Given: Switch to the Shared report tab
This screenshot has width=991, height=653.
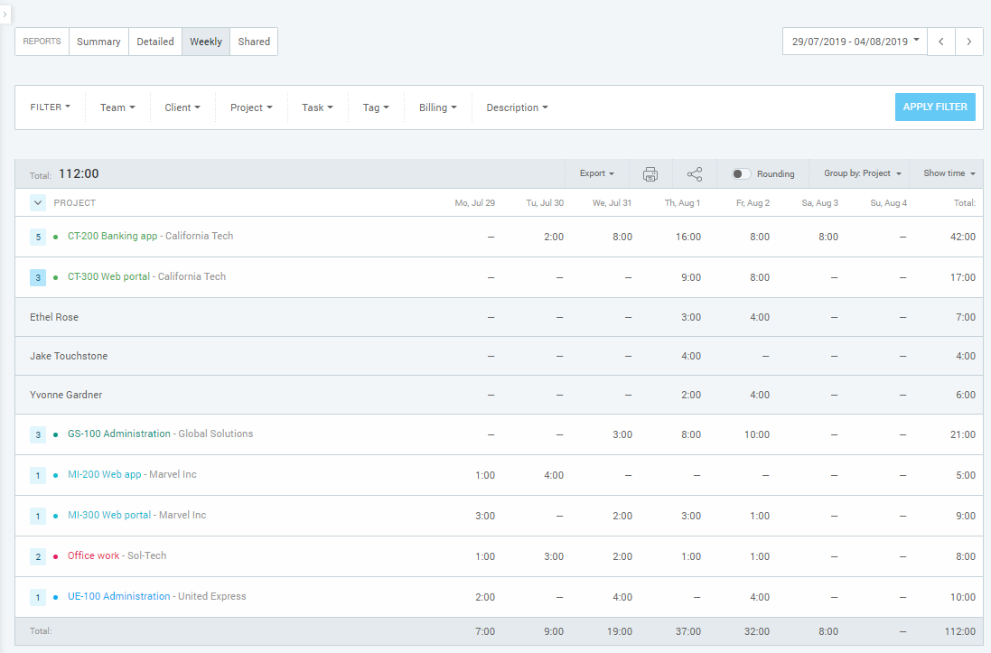Looking at the screenshot, I should [x=254, y=42].
